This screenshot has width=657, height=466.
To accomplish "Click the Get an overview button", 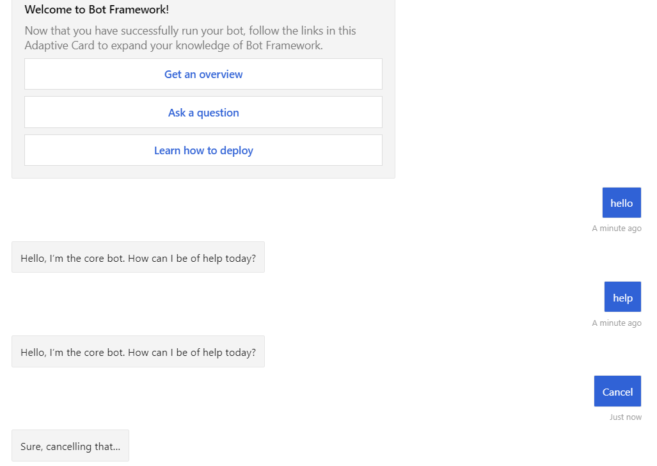I will (x=203, y=74).
